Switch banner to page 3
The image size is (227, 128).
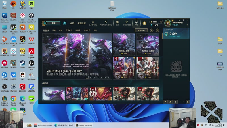(94, 77)
